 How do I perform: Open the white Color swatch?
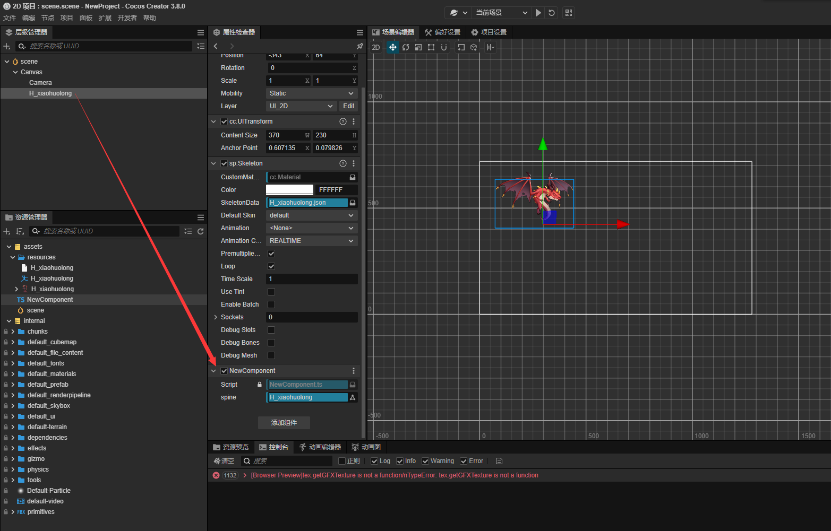click(x=290, y=190)
